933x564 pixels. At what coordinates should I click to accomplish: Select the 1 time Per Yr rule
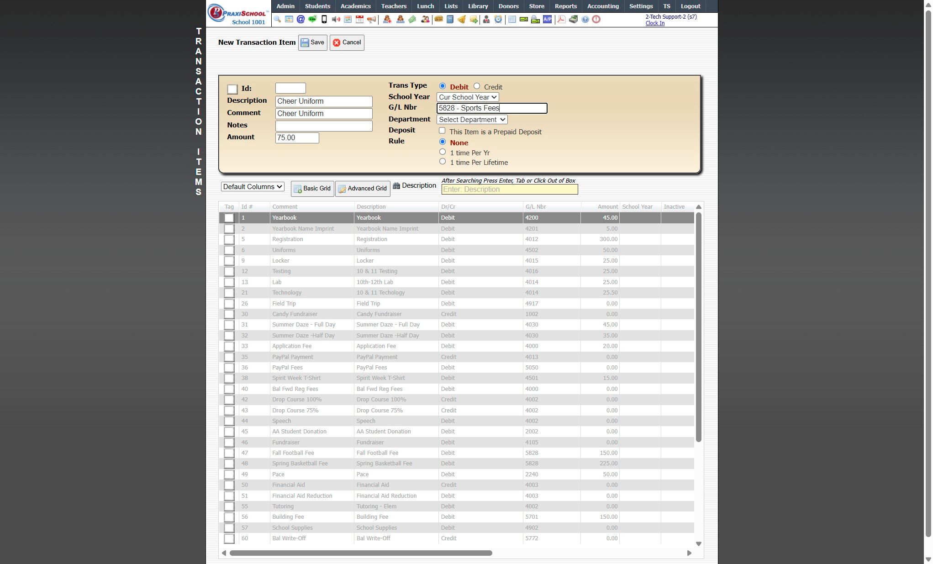tap(443, 152)
